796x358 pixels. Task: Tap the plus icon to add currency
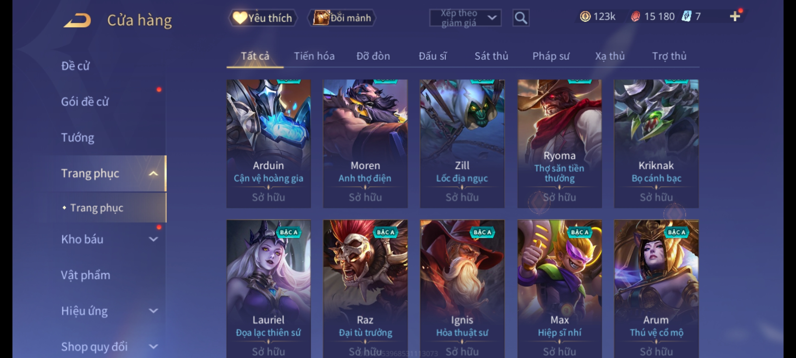click(735, 16)
